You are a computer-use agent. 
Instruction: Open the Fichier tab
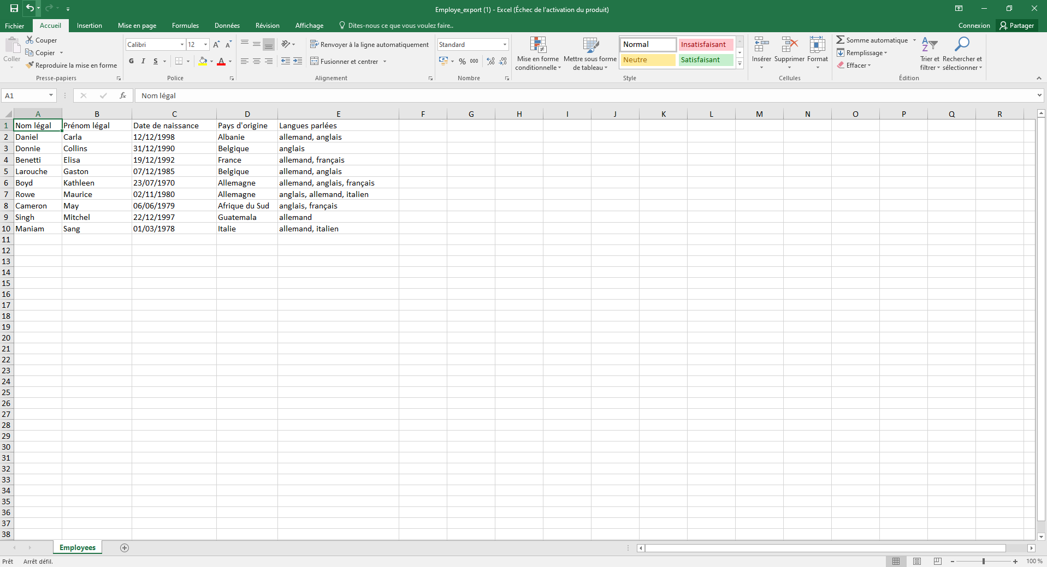point(15,26)
